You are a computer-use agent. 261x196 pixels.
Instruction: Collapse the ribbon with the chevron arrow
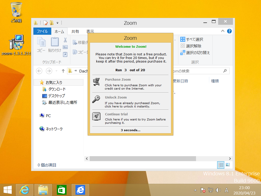click(223, 31)
